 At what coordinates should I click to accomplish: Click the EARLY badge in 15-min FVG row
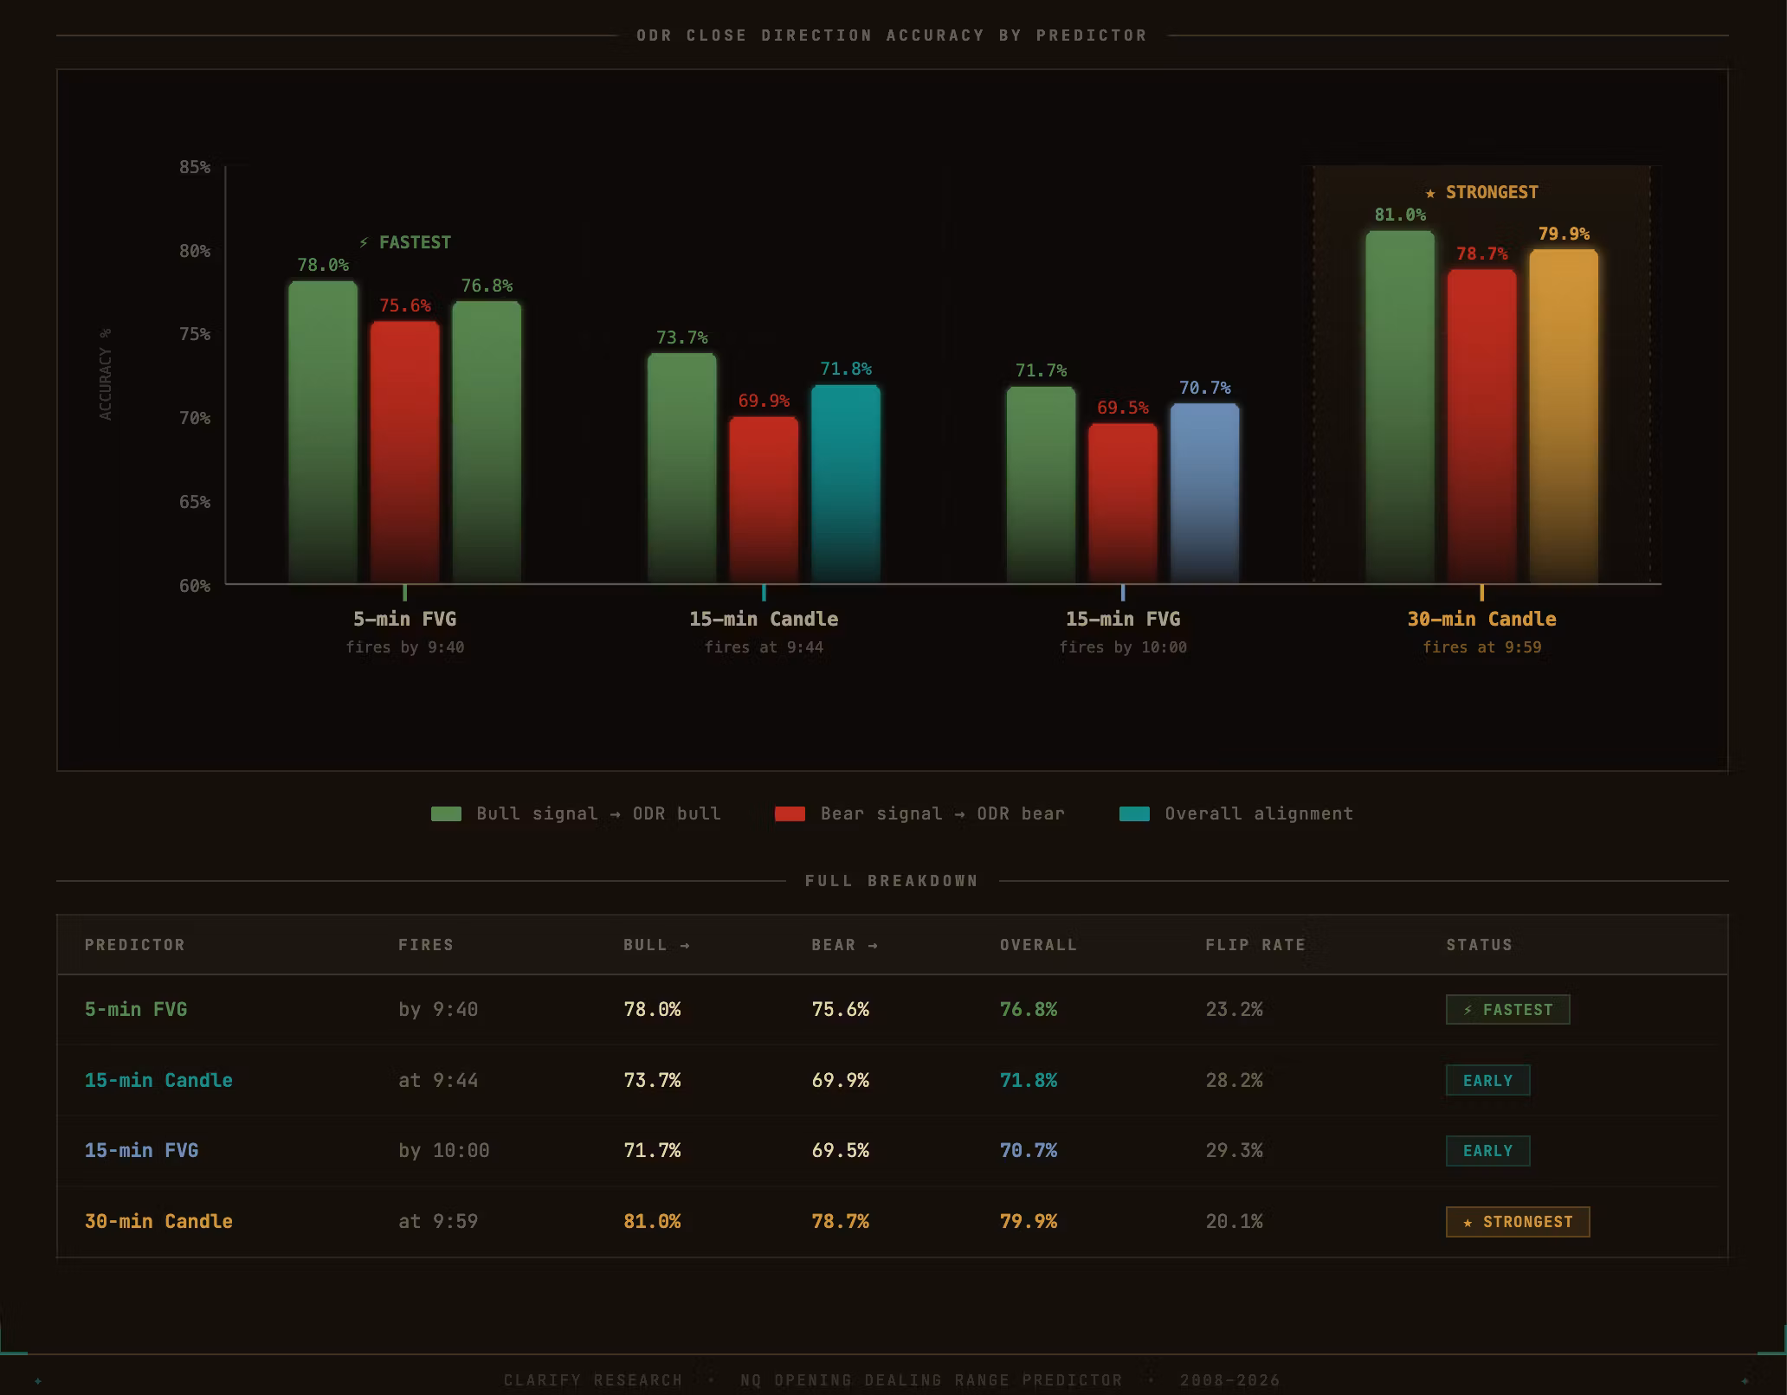tap(1487, 1151)
